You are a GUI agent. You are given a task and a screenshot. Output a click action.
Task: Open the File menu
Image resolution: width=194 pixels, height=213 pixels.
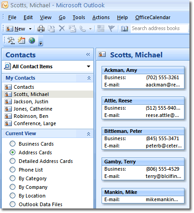12,17
